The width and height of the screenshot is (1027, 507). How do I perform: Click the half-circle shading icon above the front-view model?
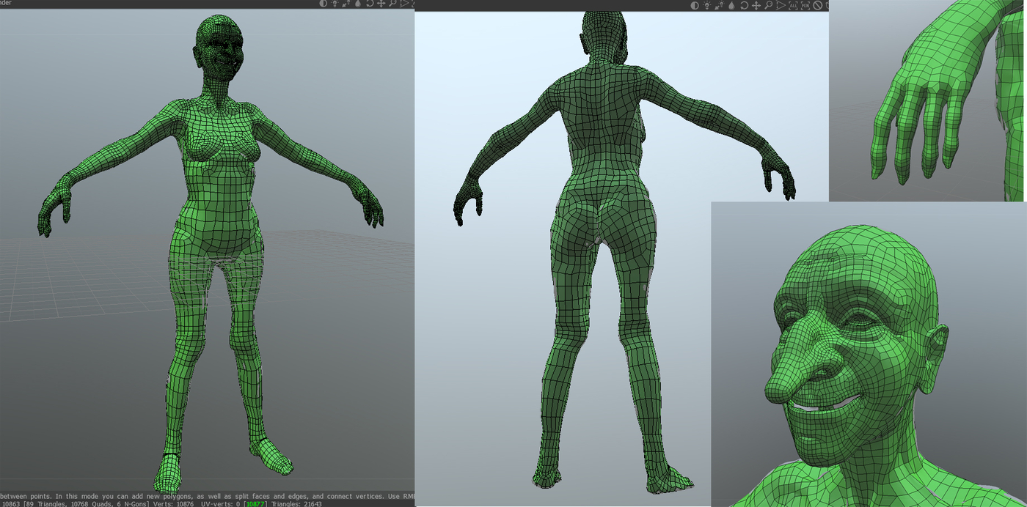coord(324,3)
